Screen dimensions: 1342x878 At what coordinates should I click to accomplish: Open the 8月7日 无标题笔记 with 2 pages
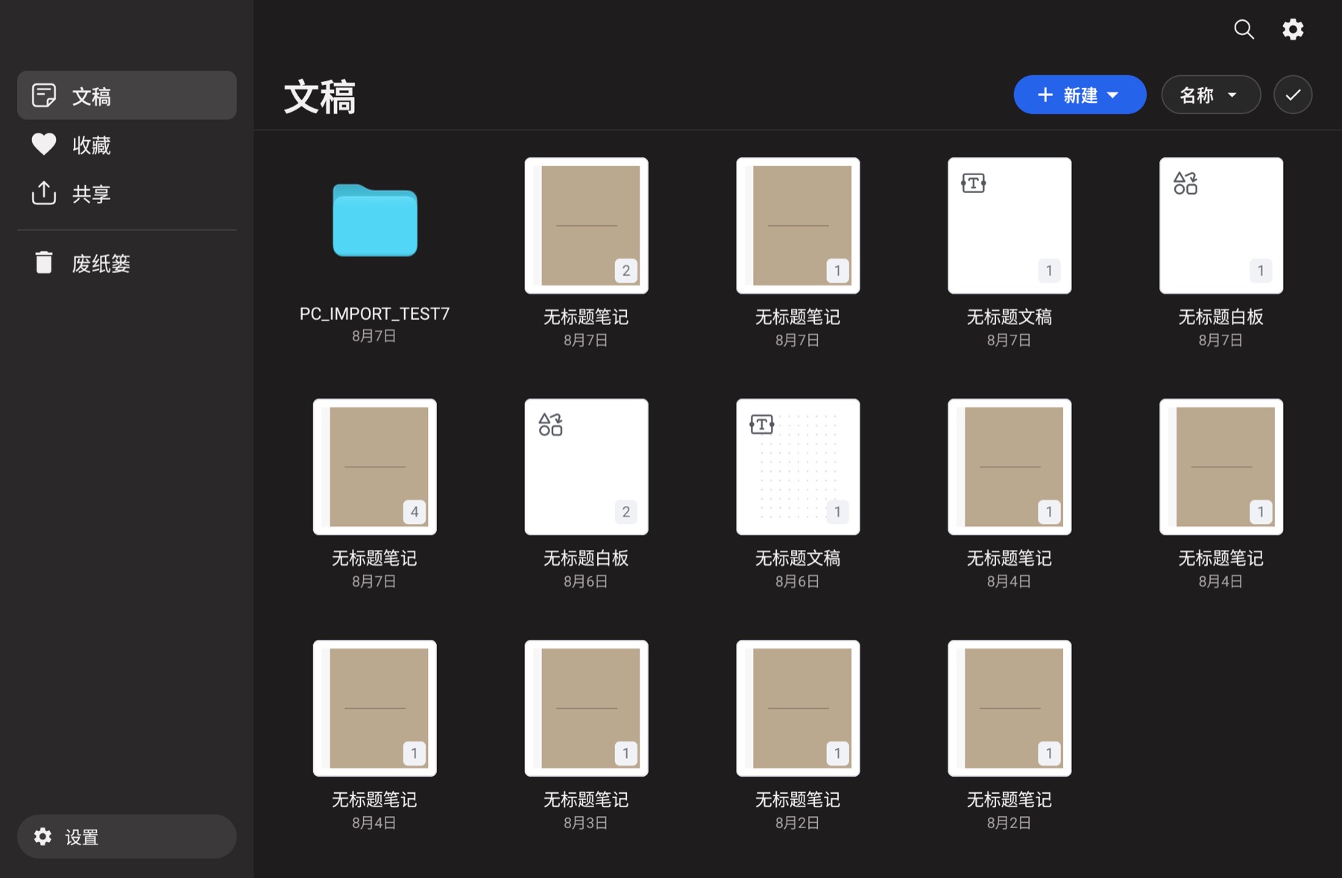[x=586, y=225]
